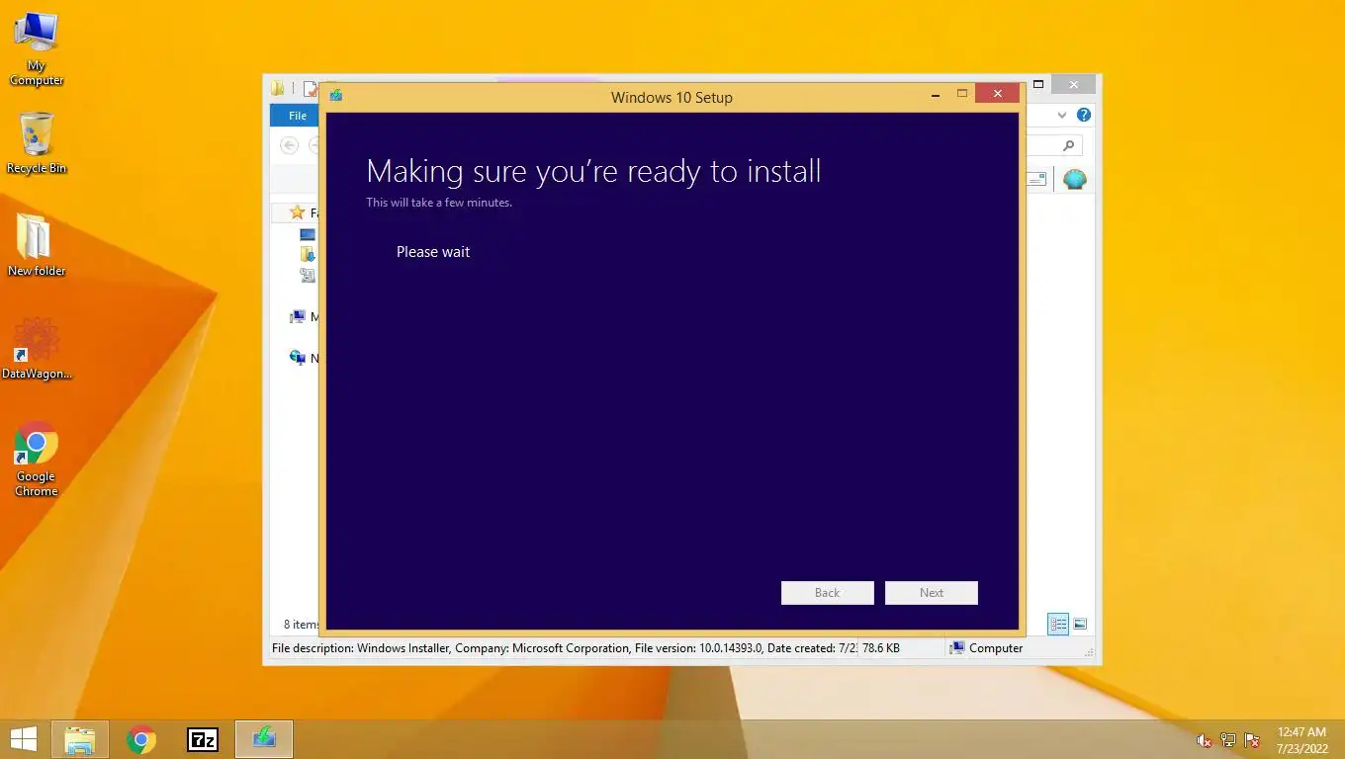Close the Windows 10 Setup window

tap(997, 94)
